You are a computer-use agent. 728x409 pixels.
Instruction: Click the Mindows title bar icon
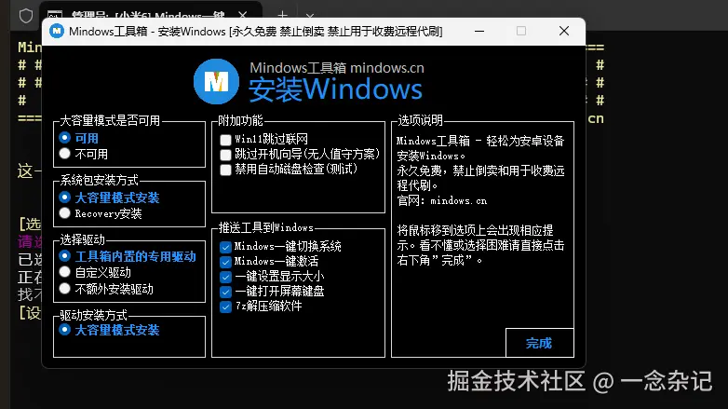click(57, 31)
